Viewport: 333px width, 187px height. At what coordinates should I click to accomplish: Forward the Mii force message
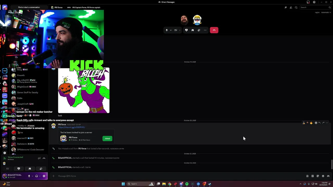[323, 123]
